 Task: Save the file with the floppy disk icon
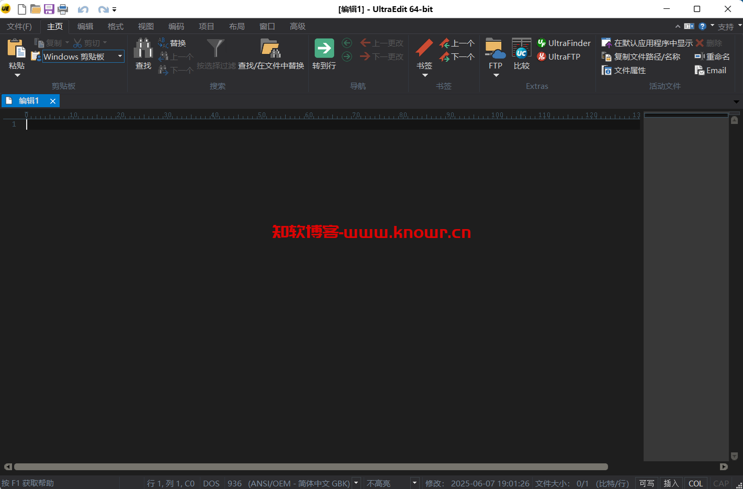click(49, 9)
